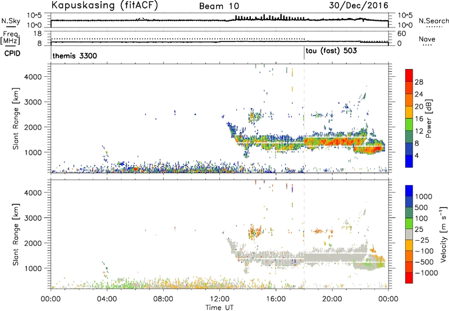Click the 'Freq. [MHz]' axis label
The width and height of the screenshot is (449, 311).
11,38
